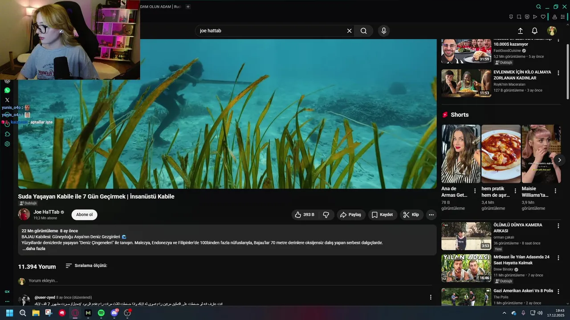Open options menu for @user-zyed comment
The width and height of the screenshot is (570, 320).
tap(430, 297)
